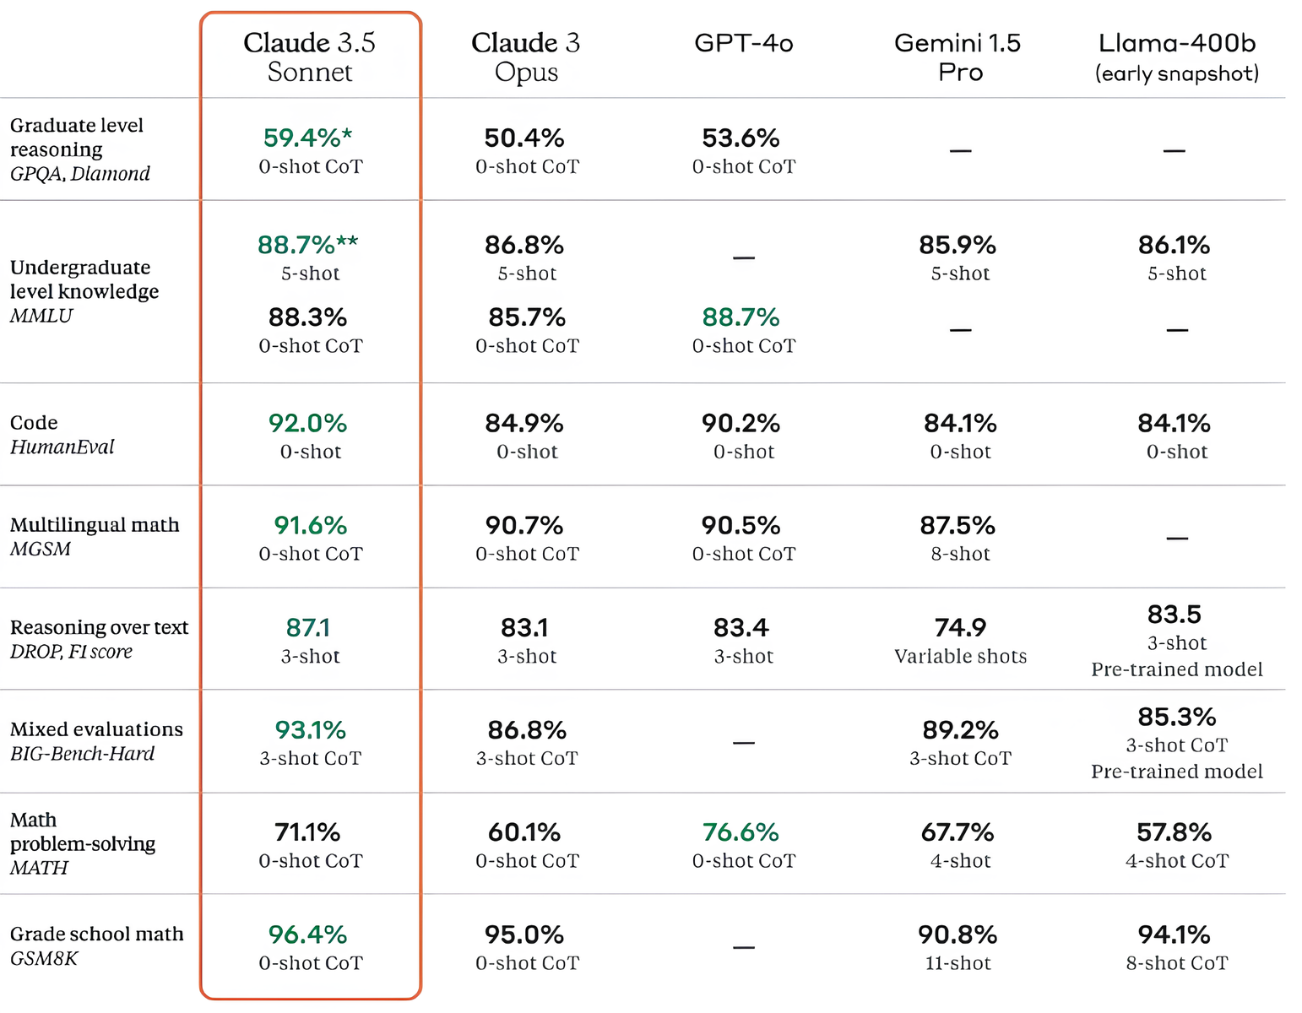Click the Mixed evaluations BIG-Bench-Hard label
Screen dimensions: 1302x1013
(96, 741)
